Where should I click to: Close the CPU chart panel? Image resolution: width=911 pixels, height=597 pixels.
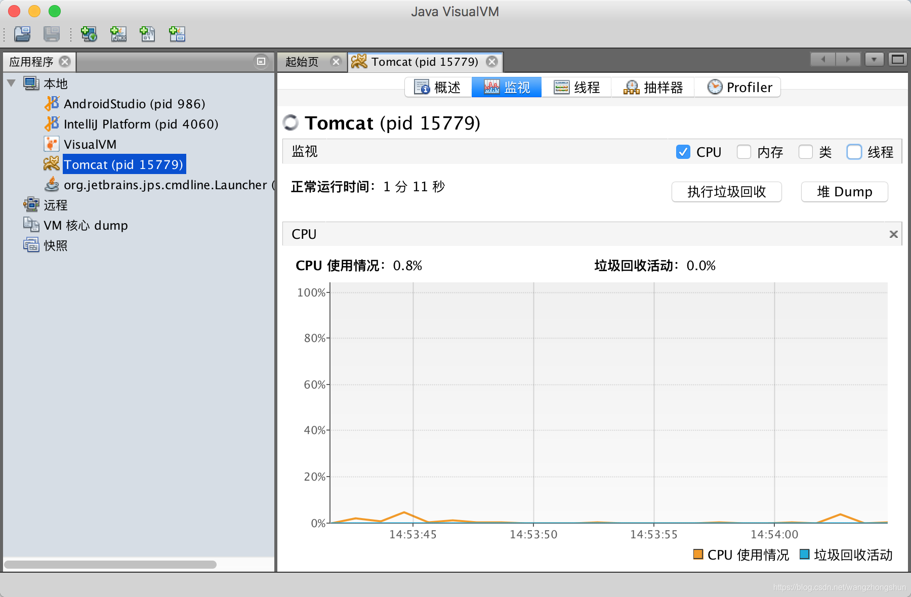coord(893,234)
